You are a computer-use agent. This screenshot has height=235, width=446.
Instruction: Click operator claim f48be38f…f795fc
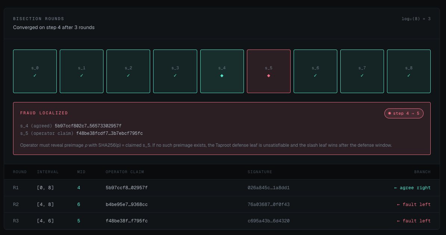[x=127, y=221]
